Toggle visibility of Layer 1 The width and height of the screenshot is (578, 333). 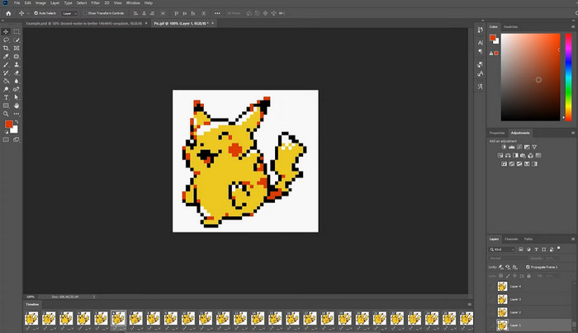[x=492, y=326]
